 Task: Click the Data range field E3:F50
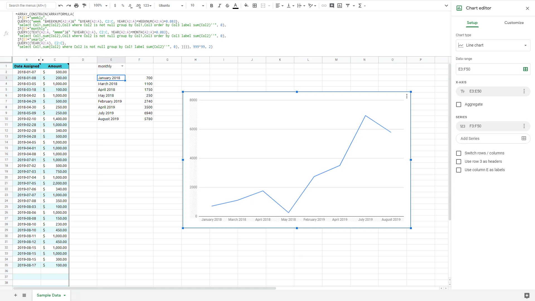[x=489, y=69]
